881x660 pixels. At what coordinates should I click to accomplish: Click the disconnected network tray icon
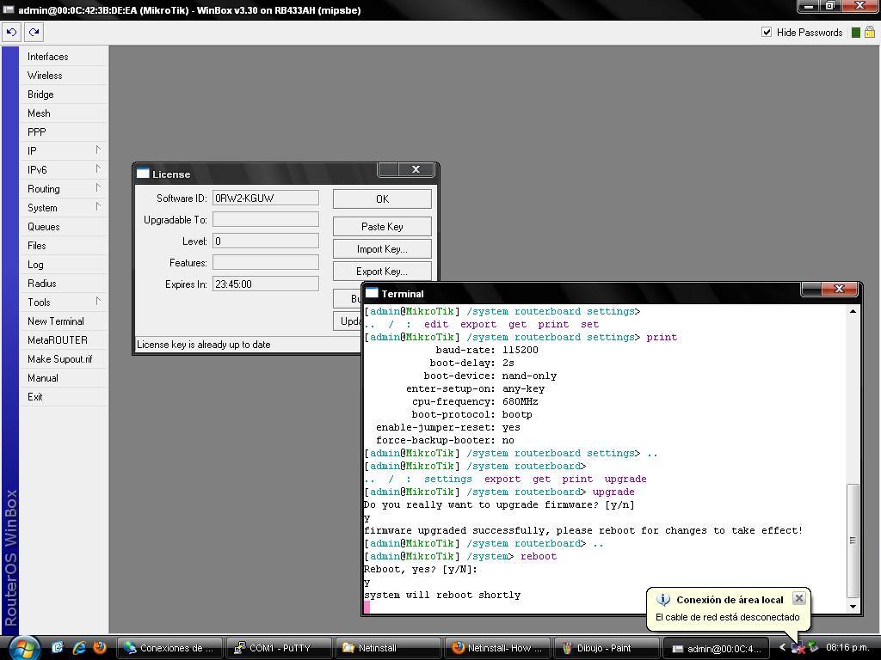[798, 648]
